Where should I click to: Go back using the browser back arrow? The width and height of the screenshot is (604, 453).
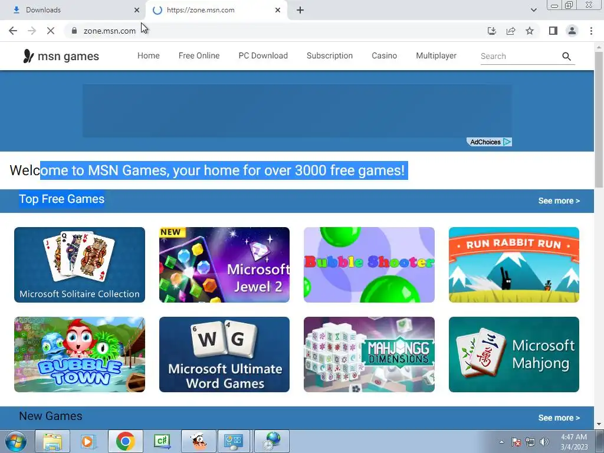pos(13,31)
